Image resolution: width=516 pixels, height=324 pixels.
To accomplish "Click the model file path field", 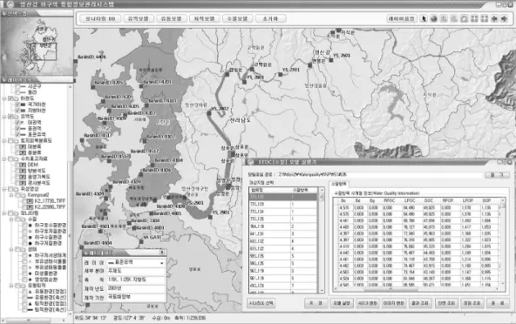I will (380, 175).
